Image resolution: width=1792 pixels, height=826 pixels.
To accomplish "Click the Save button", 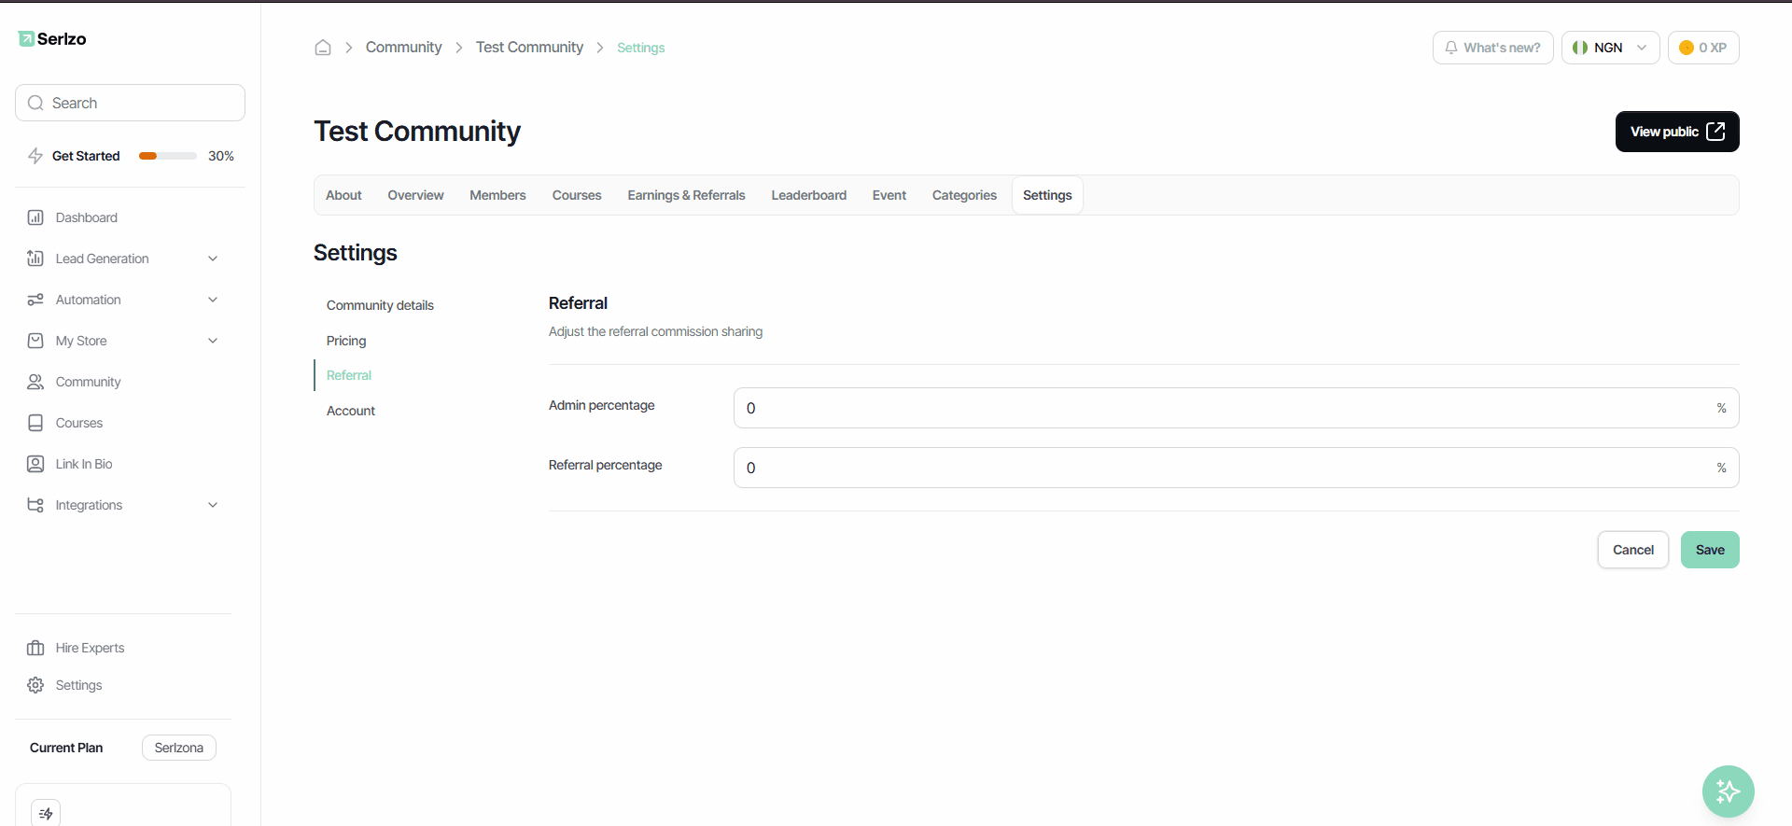I will (x=1710, y=550).
